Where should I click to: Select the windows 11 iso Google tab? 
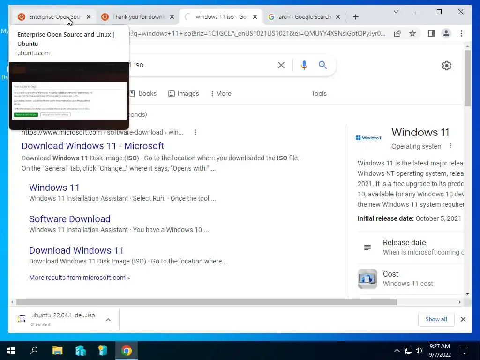point(222,17)
